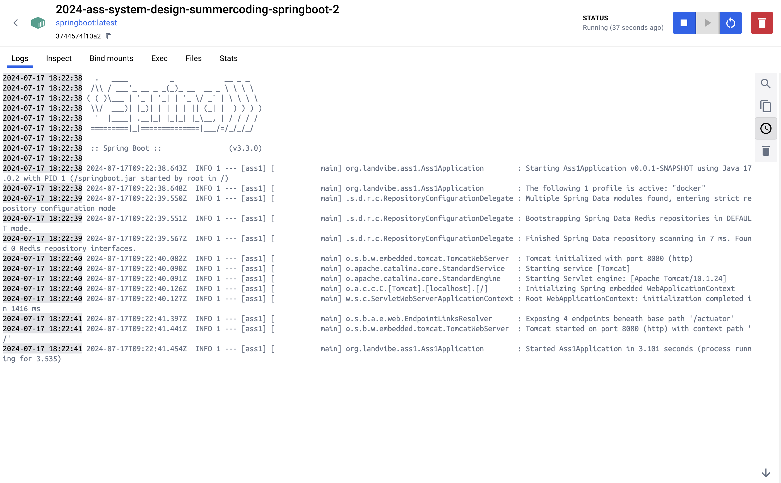Toggle log timestamps clock icon

coord(765,128)
